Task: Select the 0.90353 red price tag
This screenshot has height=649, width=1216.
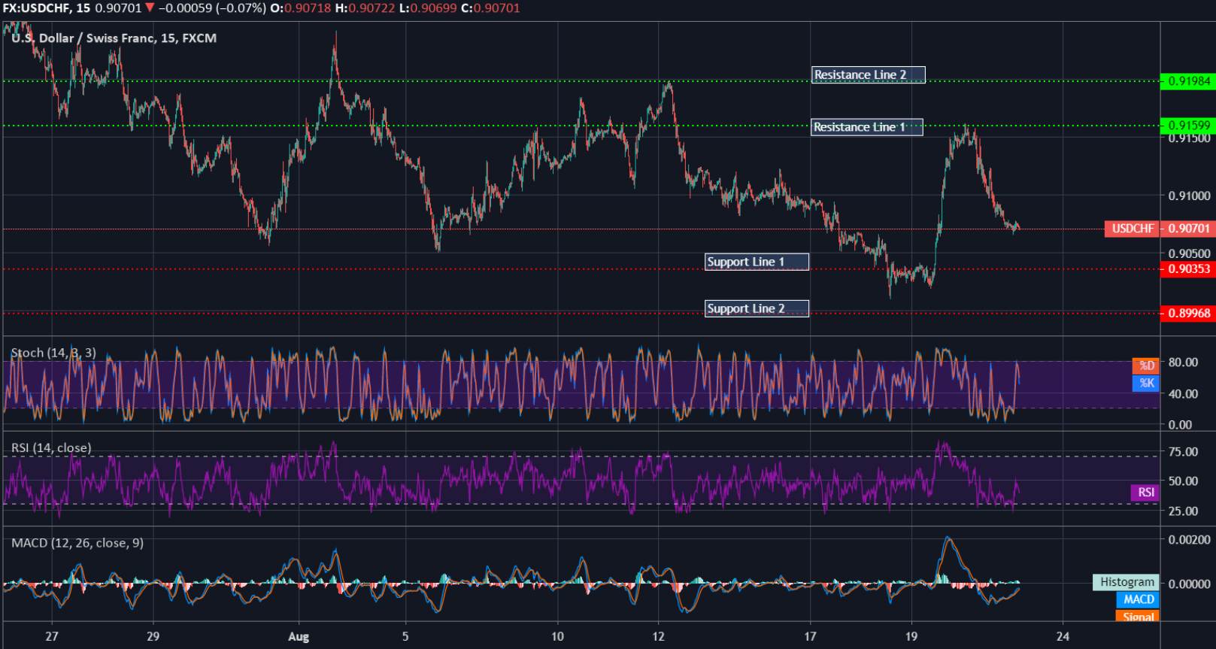Action: [1188, 269]
